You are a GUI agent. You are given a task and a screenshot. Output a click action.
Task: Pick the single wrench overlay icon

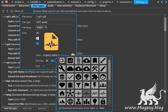click(62, 69)
